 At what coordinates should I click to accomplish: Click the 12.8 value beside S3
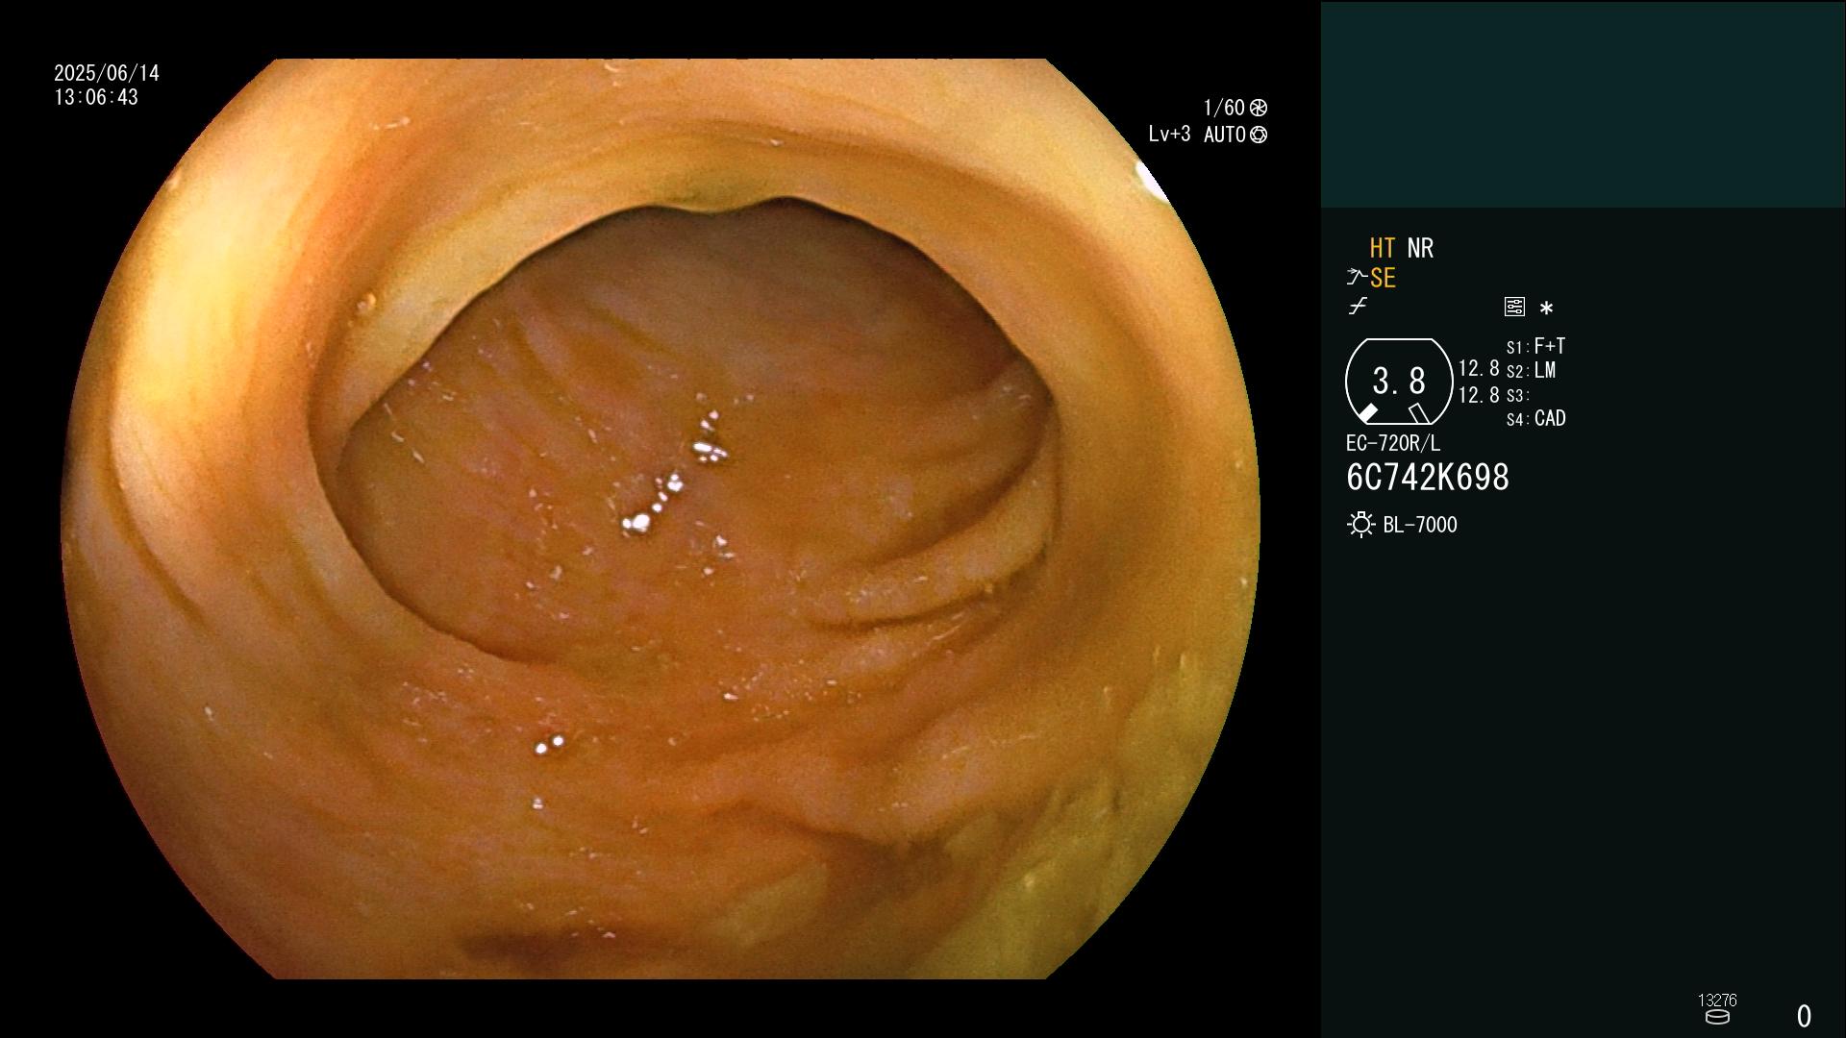click(x=1479, y=395)
